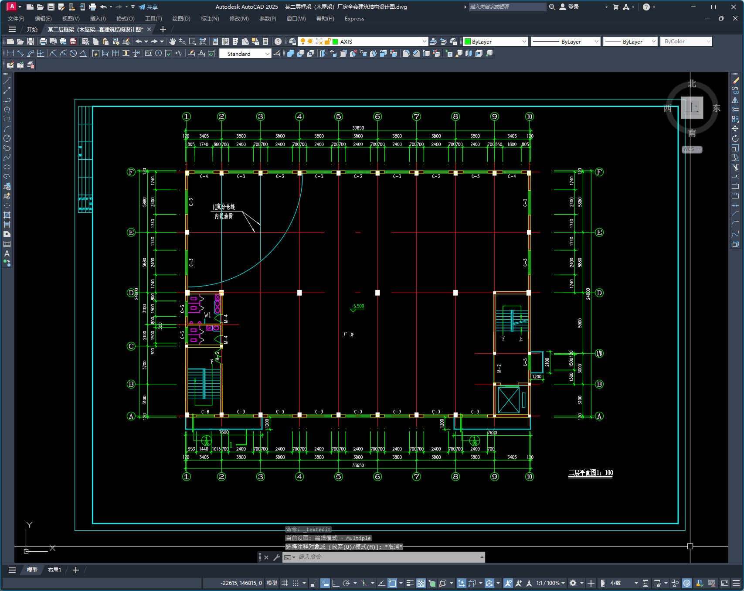Expand the undo history dropdown arrow
744x591 pixels.
146,41
